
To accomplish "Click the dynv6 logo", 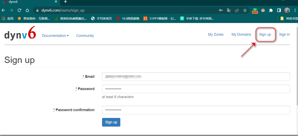I will click(x=20, y=33).
